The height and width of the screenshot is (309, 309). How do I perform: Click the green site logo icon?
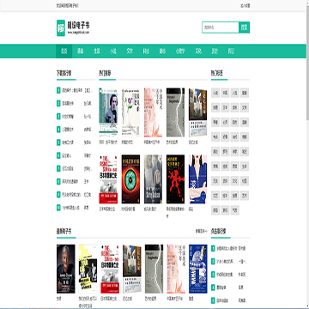pyautogui.click(x=61, y=27)
